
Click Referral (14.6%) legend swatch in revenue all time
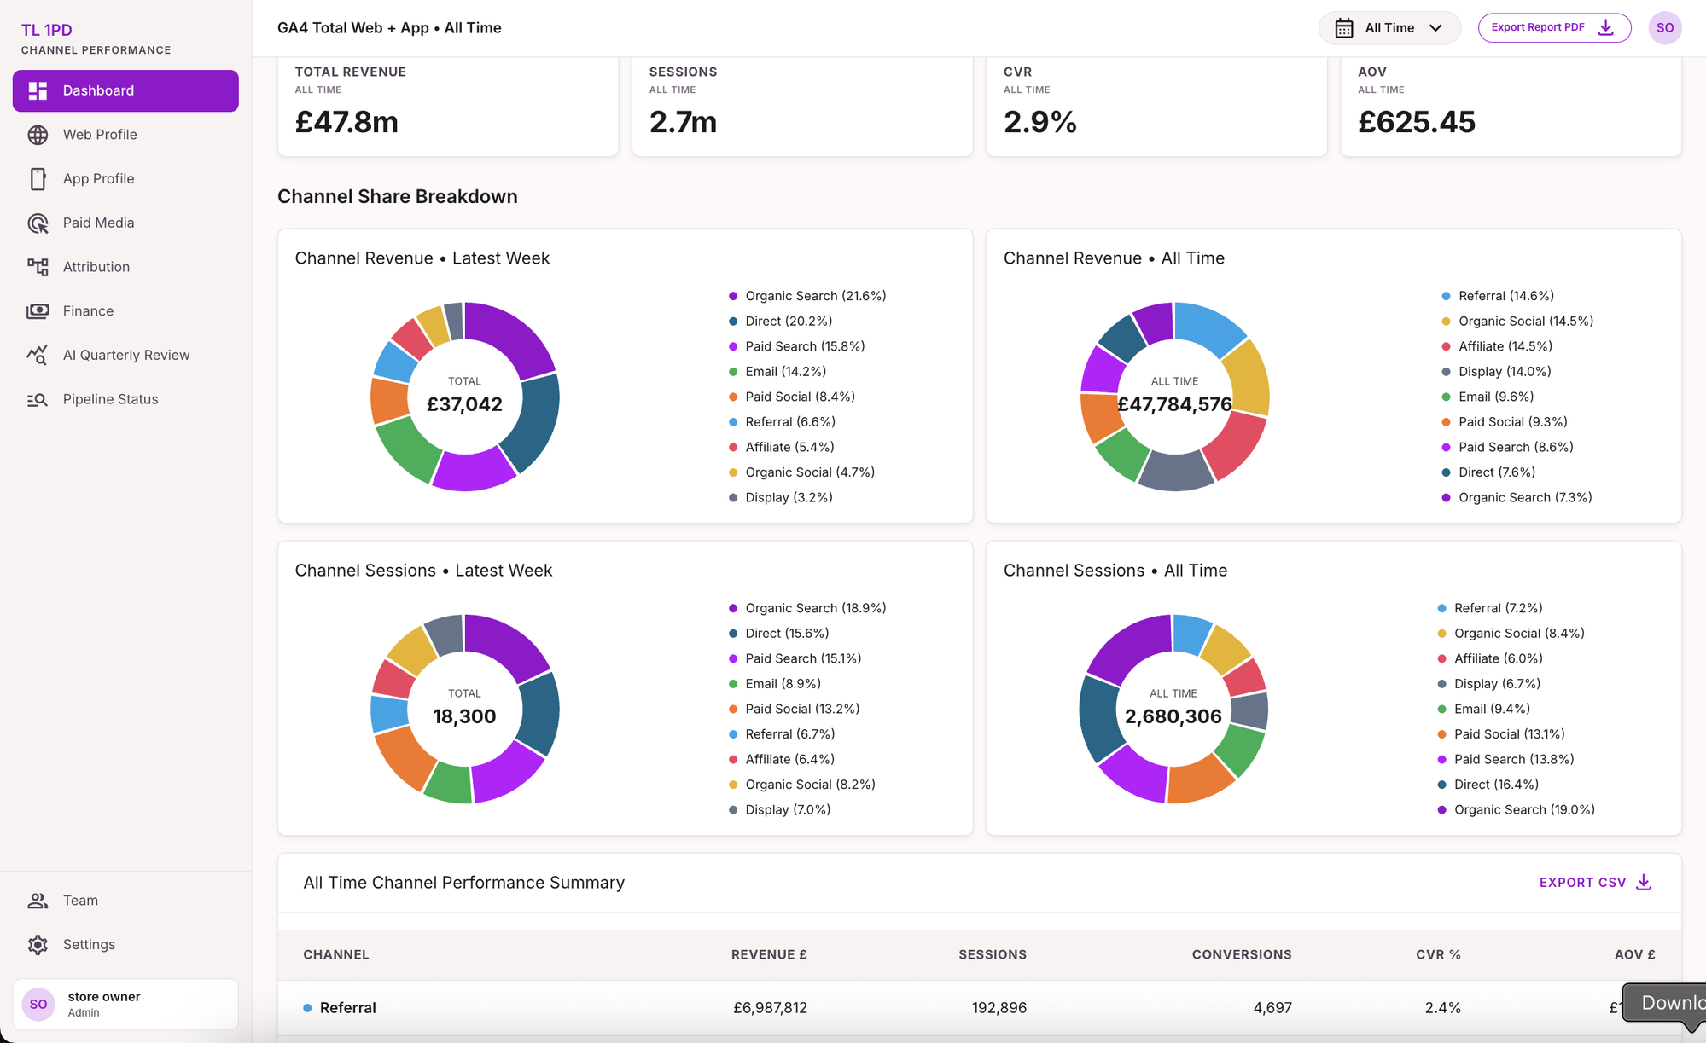[x=1446, y=296]
